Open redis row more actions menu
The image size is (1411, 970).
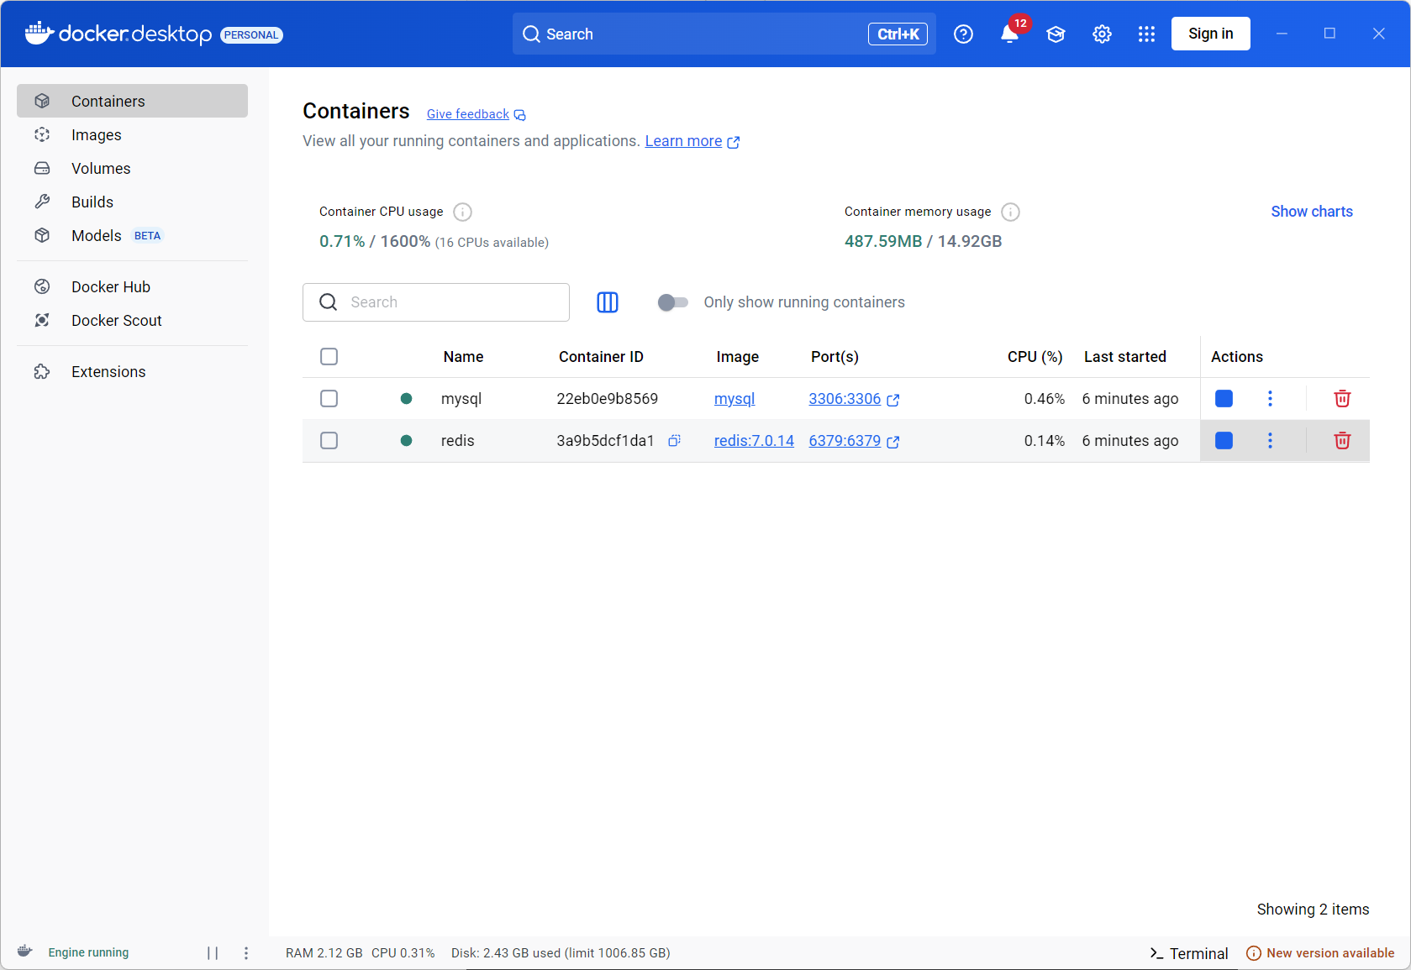(x=1270, y=441)
